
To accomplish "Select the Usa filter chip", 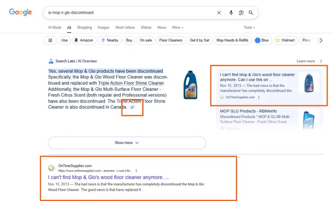I will pyautogui.click(x=64, y=40).
